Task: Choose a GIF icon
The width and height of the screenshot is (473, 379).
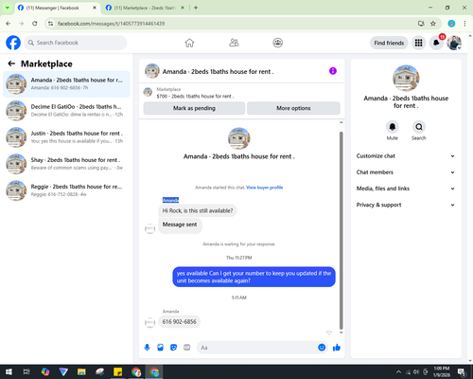Action: (x=187, y=348)
